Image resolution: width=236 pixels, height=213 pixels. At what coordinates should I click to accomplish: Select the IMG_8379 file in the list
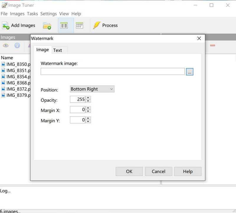pyautogui.click(x=16, y=95)
